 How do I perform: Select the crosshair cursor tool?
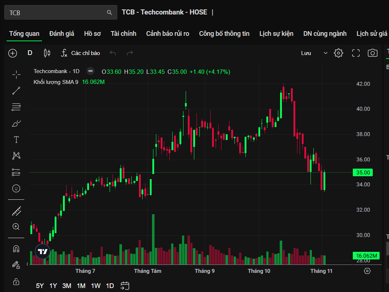[16, 75]
